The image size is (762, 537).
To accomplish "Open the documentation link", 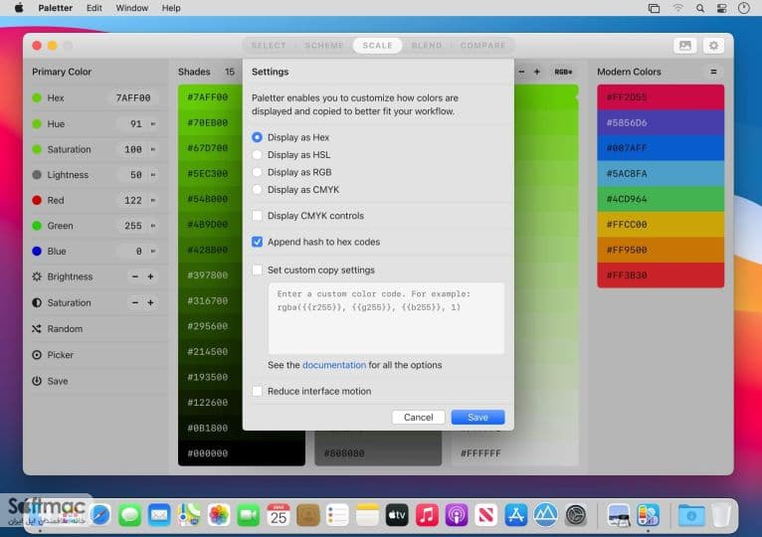I will pyautogui.click(x=334, y=365).
